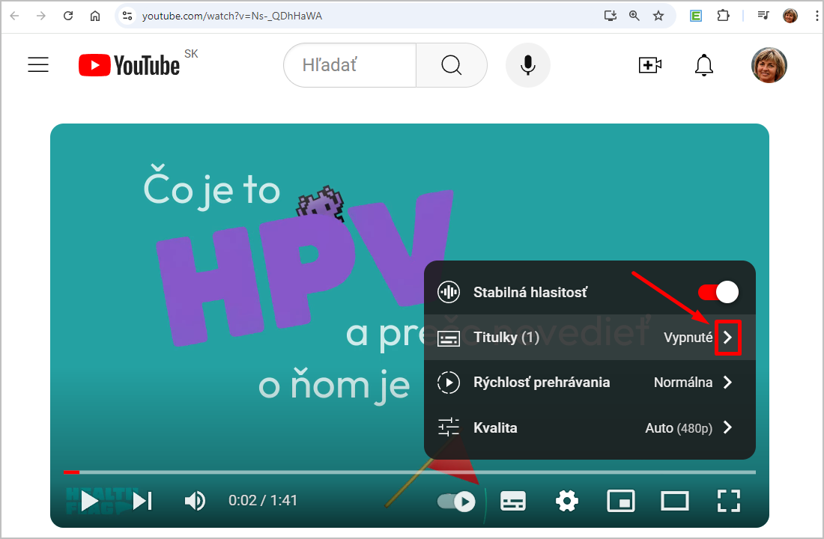This screenshot has height=539, width=824.
Task: Seek on the video progress bar
Action: point(409,472)
